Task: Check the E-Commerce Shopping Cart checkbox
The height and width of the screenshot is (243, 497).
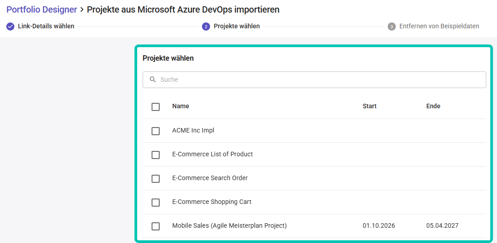Action: point(156,203)
